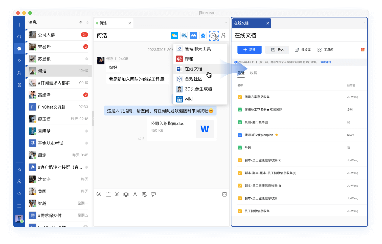Screen dimensions: 382x244
Task: Click the 查看详情 link
Action: click(x=326, y=62)
